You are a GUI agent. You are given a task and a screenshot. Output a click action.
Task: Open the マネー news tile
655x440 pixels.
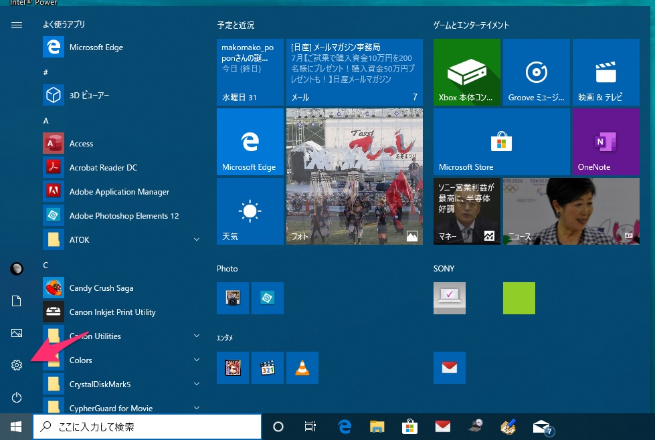tap(467, 211)
